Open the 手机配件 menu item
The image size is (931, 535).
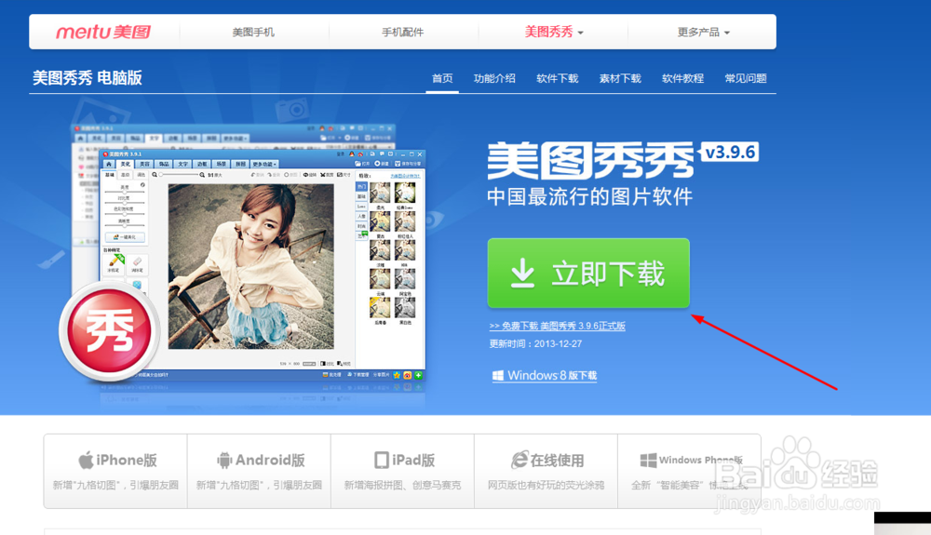402,32
